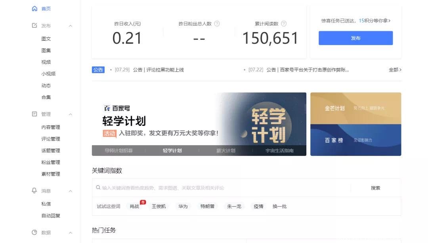Click the search magnifier icon in keyword box
Image resolution: width=428 pixels, height=243 pixels.
point(98,187)
